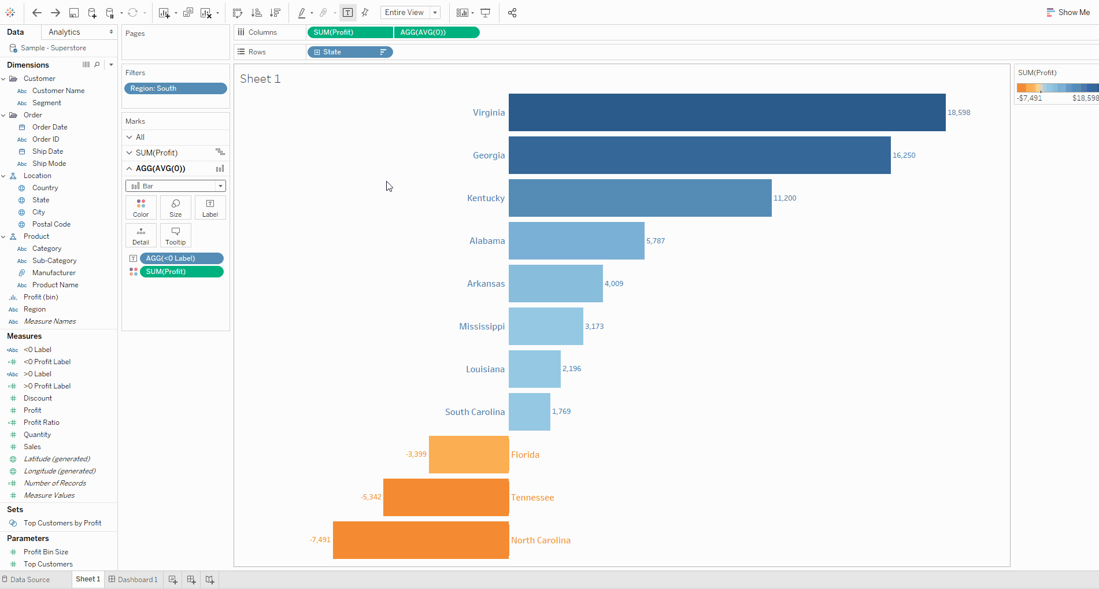
Task: Click the Tableau start page logo icon
Action: tap(10, 12)
